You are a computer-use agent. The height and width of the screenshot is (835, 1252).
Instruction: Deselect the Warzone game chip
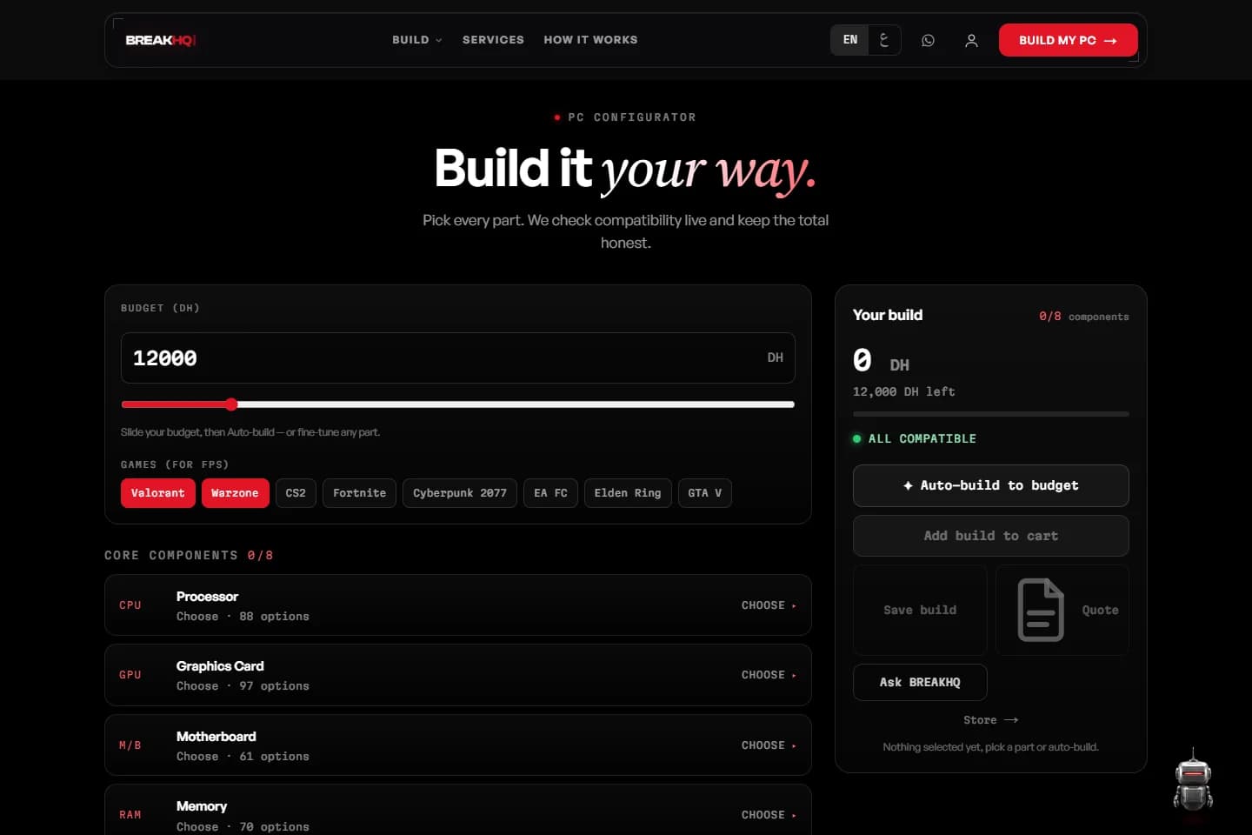pos(235,493)
